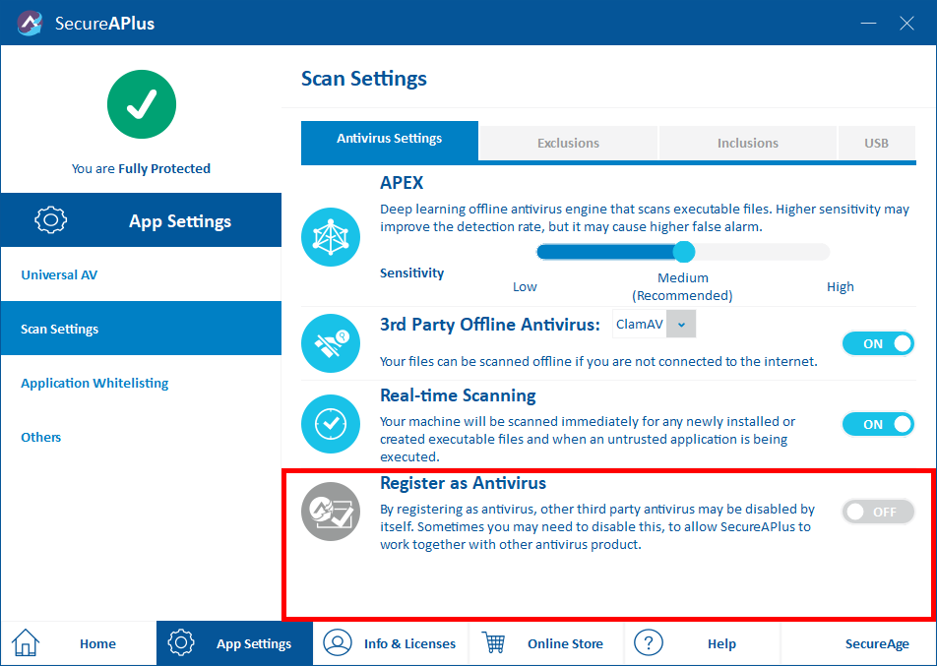Screen dimensions: 937x666
Task: Click the Register as Antivirus icon
Action: point(331,512)
